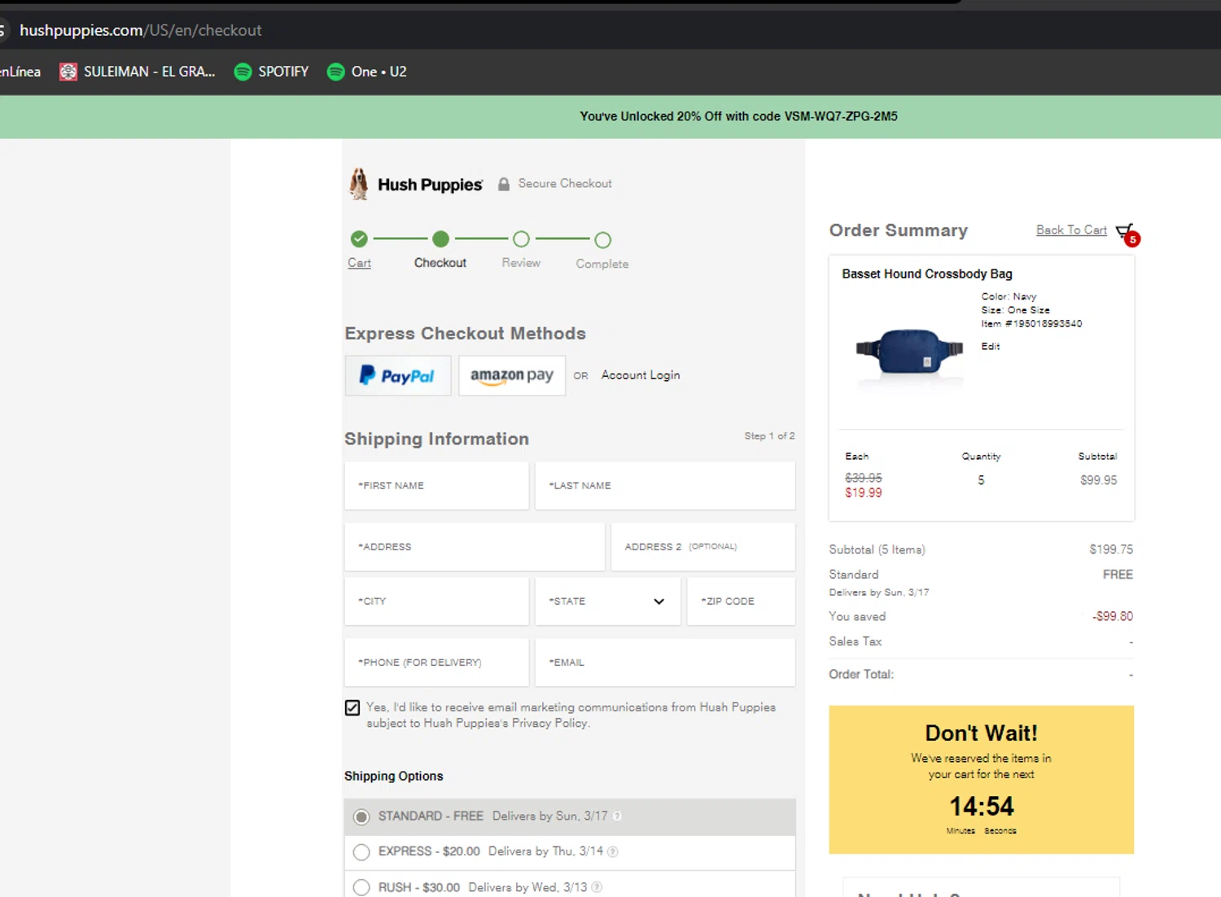This screenshot has width=1221, height=897.
Task: Click the Address field
Action: (x=475, y=547)
